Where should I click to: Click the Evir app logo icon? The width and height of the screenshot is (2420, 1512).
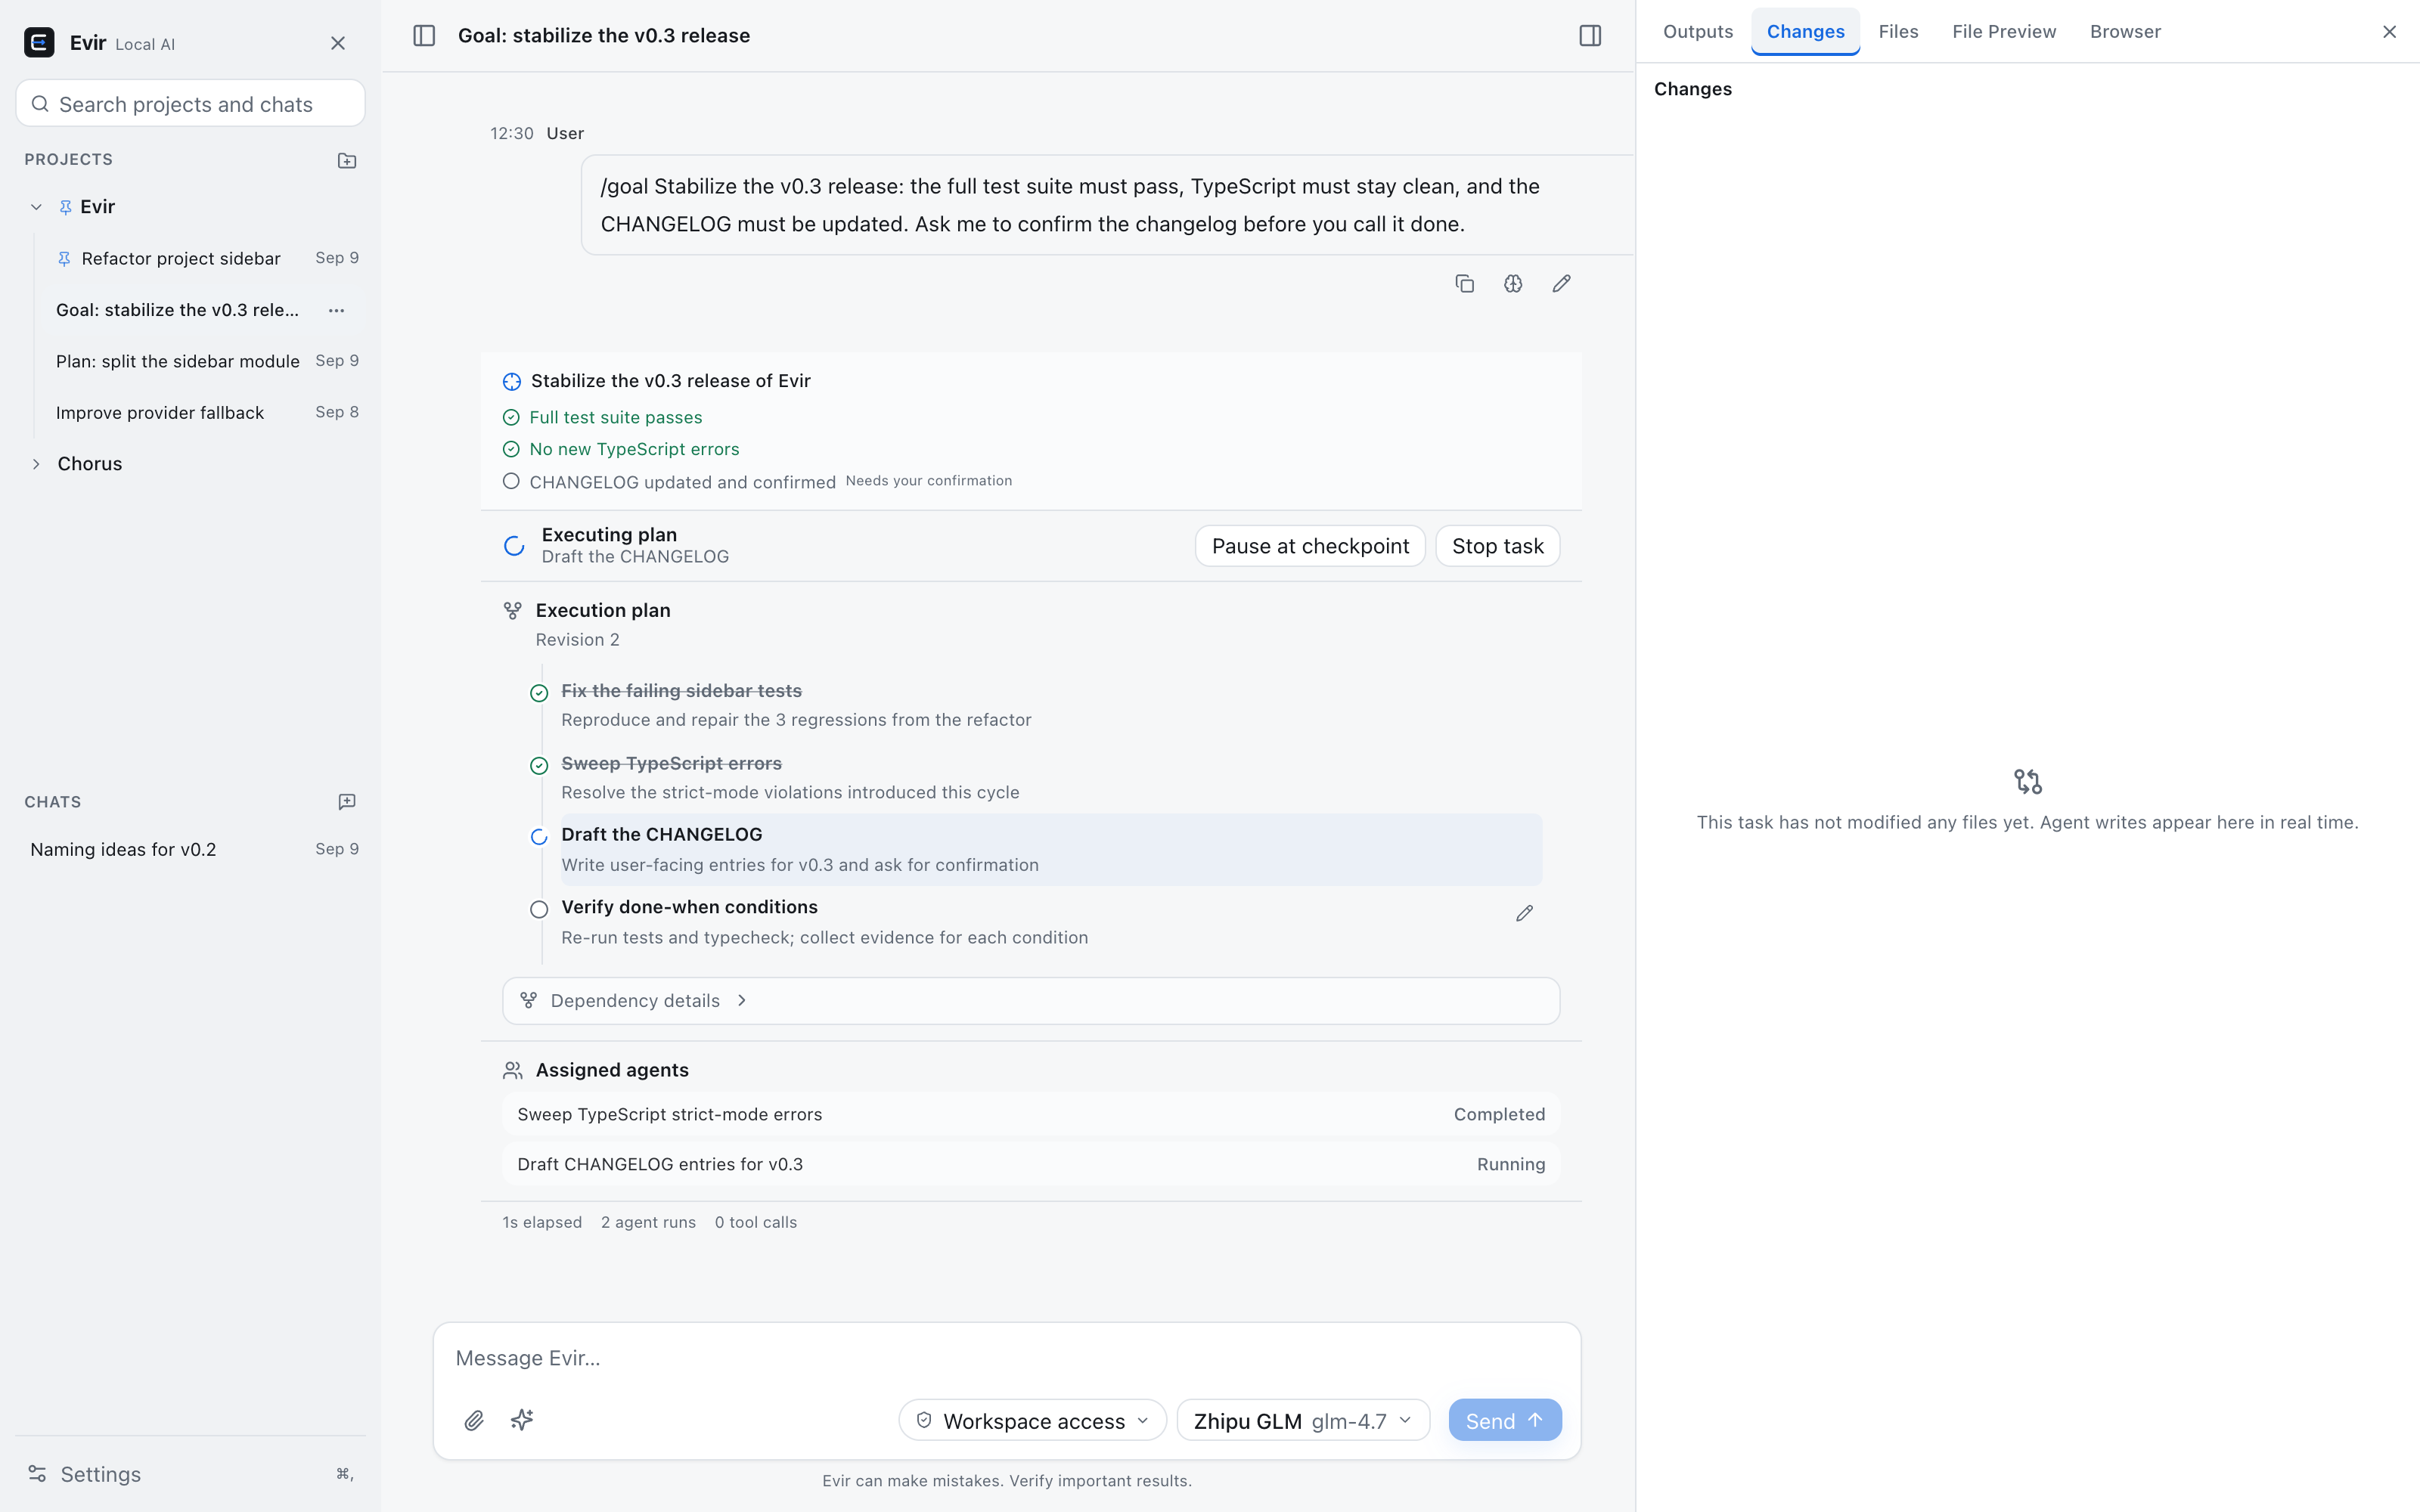[39, 43]
